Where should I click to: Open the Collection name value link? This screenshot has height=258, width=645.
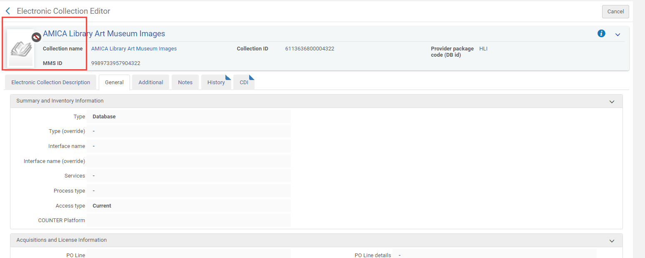(134, 49)
